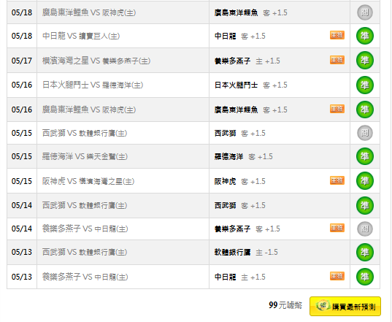
Task: Click orange 主推 badge in 05/17 養樂多燕子 row
Action: point(337,60)
